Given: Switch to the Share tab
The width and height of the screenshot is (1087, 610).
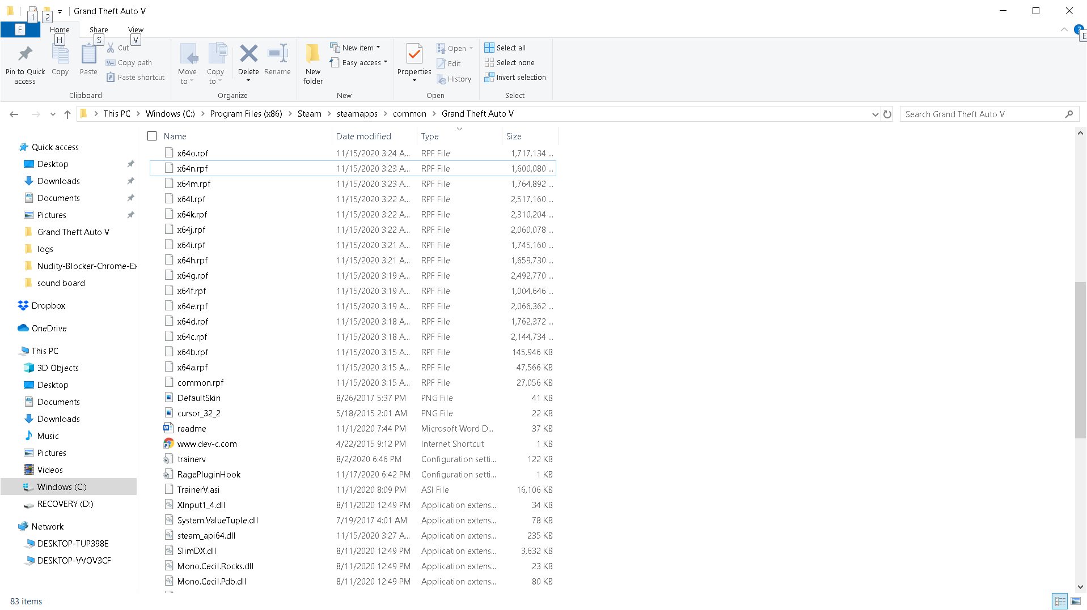Looking at the screenshot, I should point(99,29).
